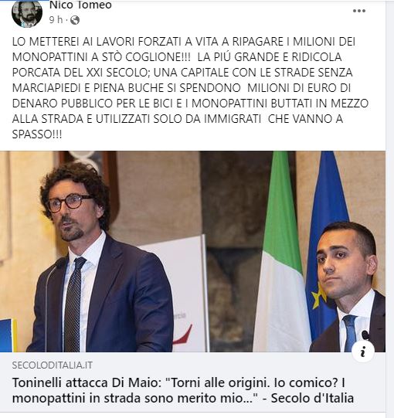Click the last word 'SPASSO!!!' of the post
Screen dimensions: 394x418
[x=37, y=134]
